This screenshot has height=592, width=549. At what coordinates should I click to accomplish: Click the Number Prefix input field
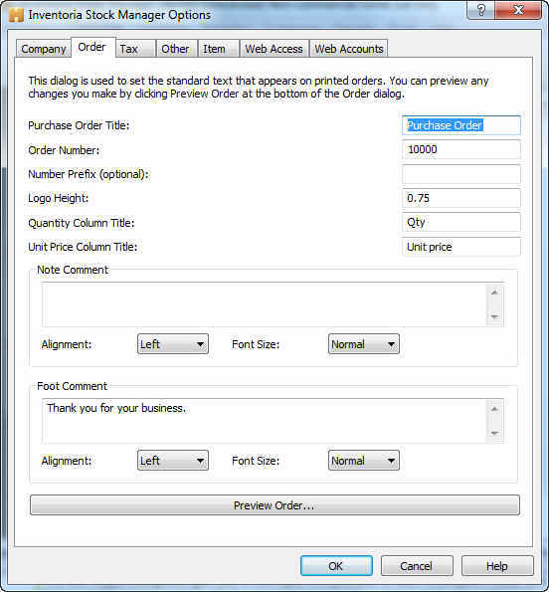coord(461,174)
